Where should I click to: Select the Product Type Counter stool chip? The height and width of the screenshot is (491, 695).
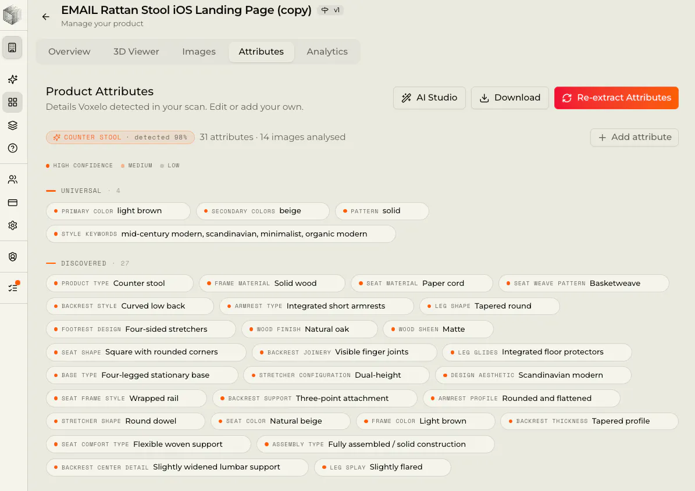coord(120,284)
